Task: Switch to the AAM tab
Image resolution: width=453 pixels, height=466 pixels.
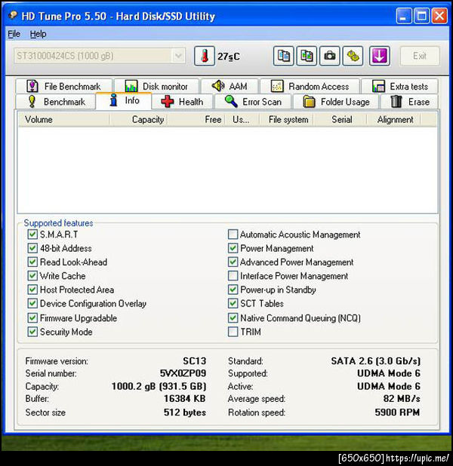Action: (230, 86)
